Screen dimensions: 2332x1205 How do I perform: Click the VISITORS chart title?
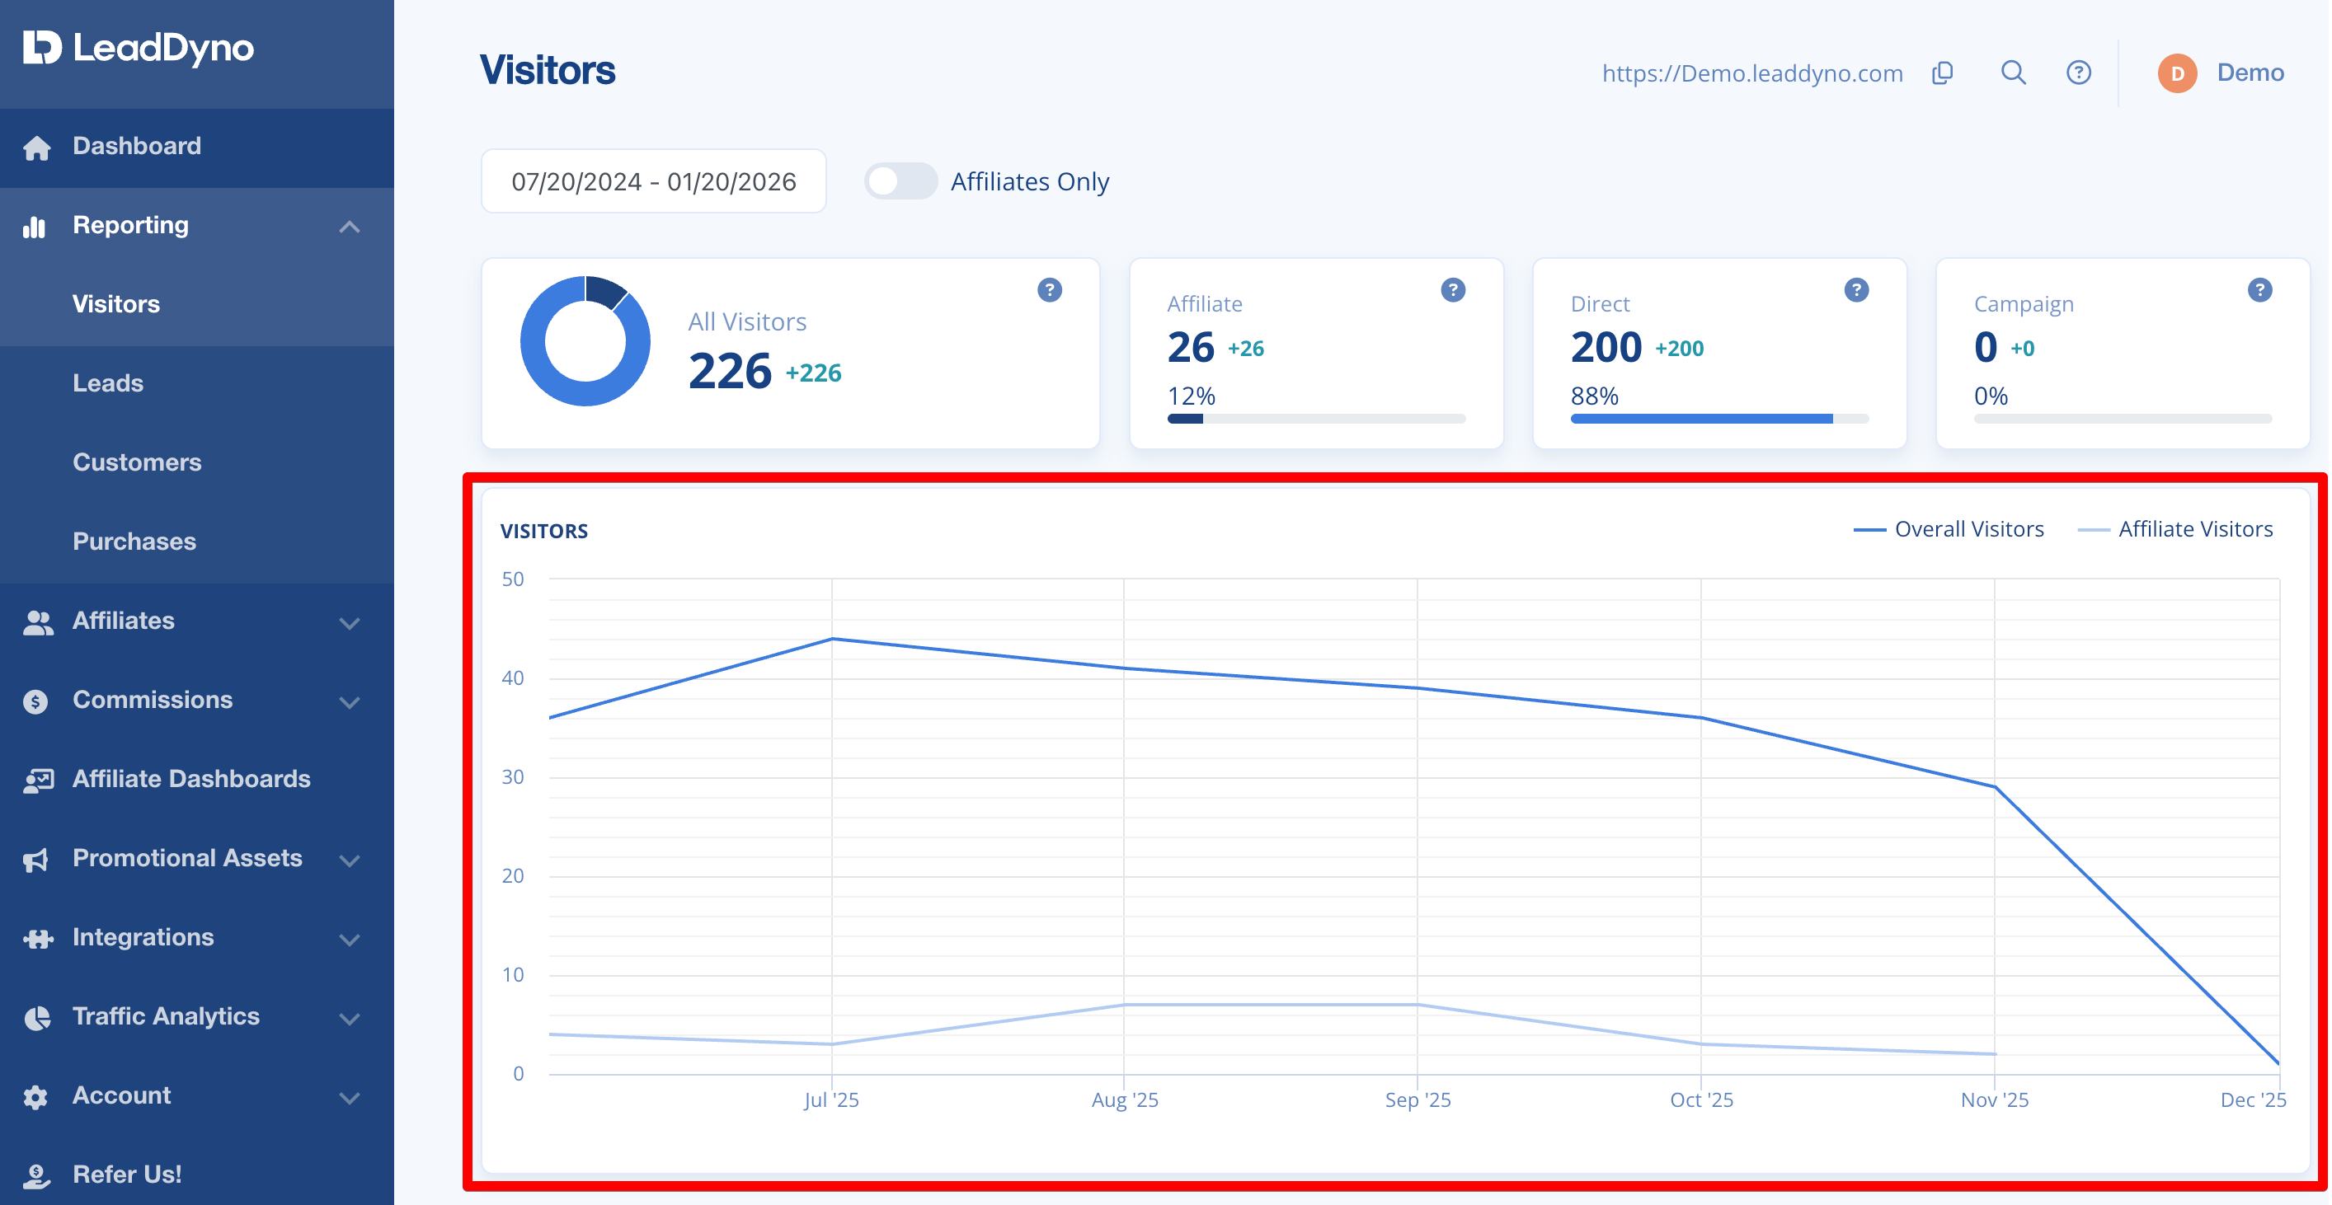click(x=544, y=531)
